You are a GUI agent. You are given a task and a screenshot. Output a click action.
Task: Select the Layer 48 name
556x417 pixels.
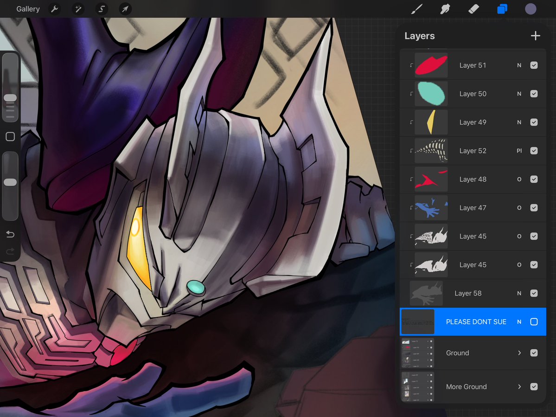click(x=473, y=180)
